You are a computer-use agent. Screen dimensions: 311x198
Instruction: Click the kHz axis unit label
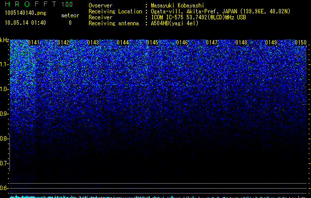coord(4,40)
